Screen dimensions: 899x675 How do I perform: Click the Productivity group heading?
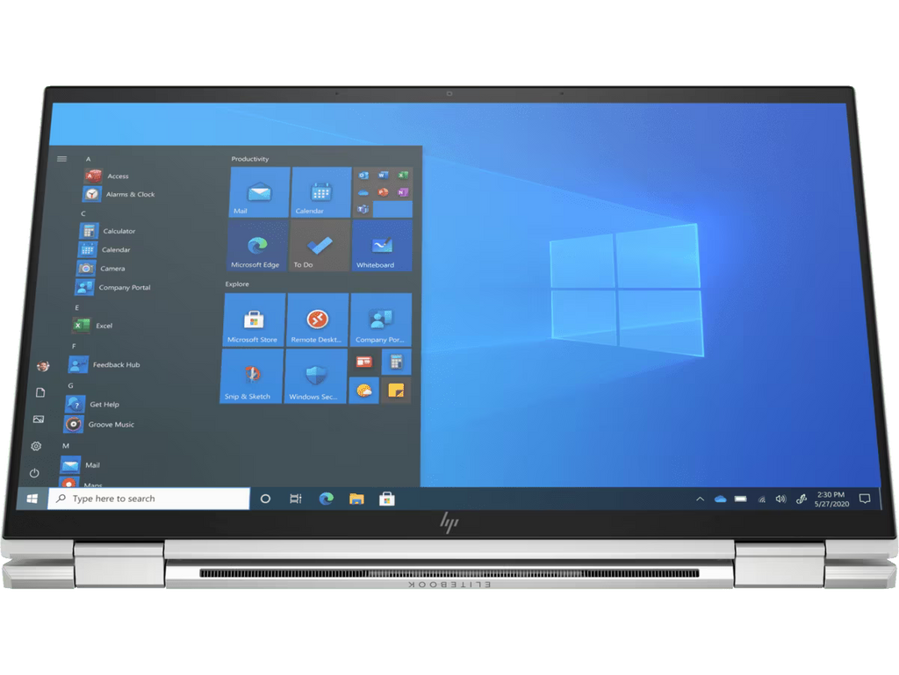click(x=250, y=159)
